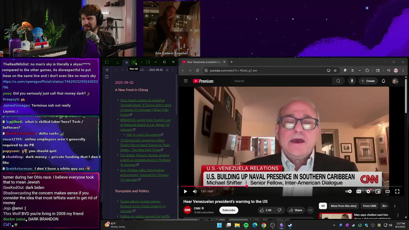This screenshot has width=409, height=230.
Task: Open more actions next to Share
Action: (x=310, y=210)
